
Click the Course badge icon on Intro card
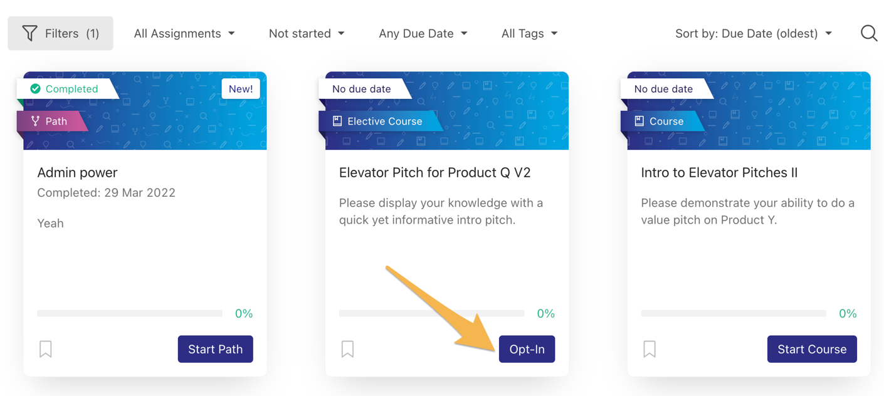pyautogui.click(x=639, y=121)
